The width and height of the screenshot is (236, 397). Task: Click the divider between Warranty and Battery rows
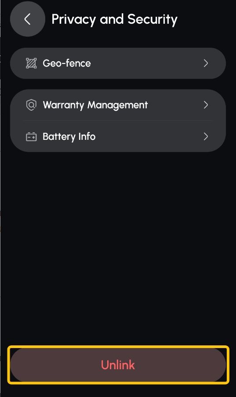tap(118, 121)
